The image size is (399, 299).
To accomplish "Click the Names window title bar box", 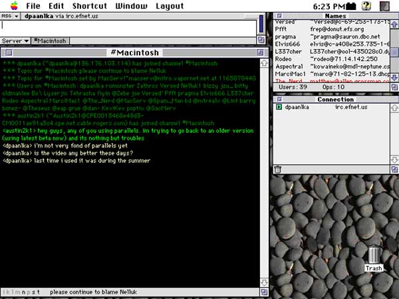I will pyautogui.click(x=279, y=16).
